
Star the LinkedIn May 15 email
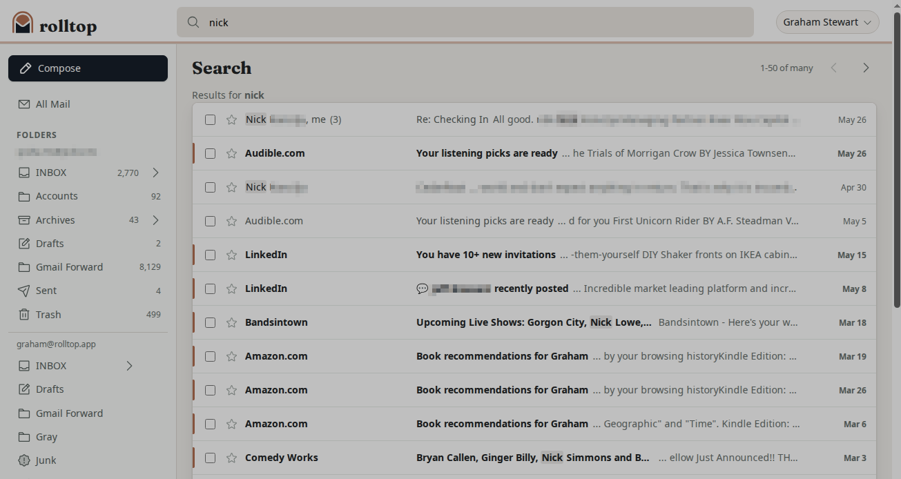click(x=231, y=255)
